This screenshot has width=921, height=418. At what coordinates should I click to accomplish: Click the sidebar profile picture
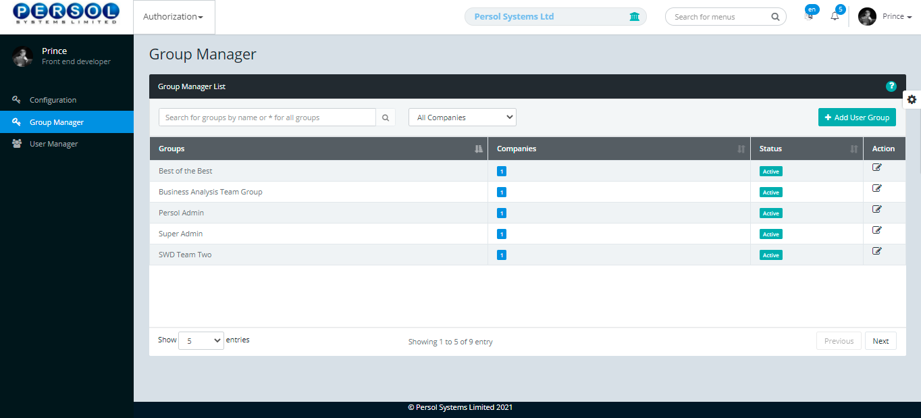22,56
